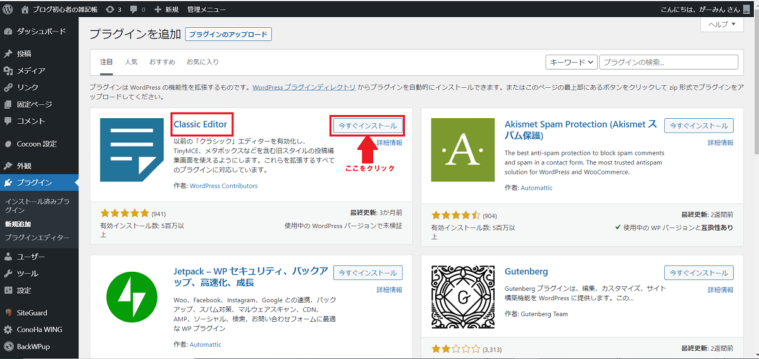Open WordPress Contributors author link

[224, 186]
